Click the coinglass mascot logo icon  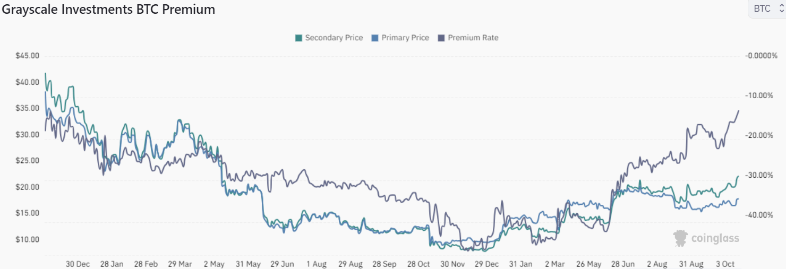[680, 238]
